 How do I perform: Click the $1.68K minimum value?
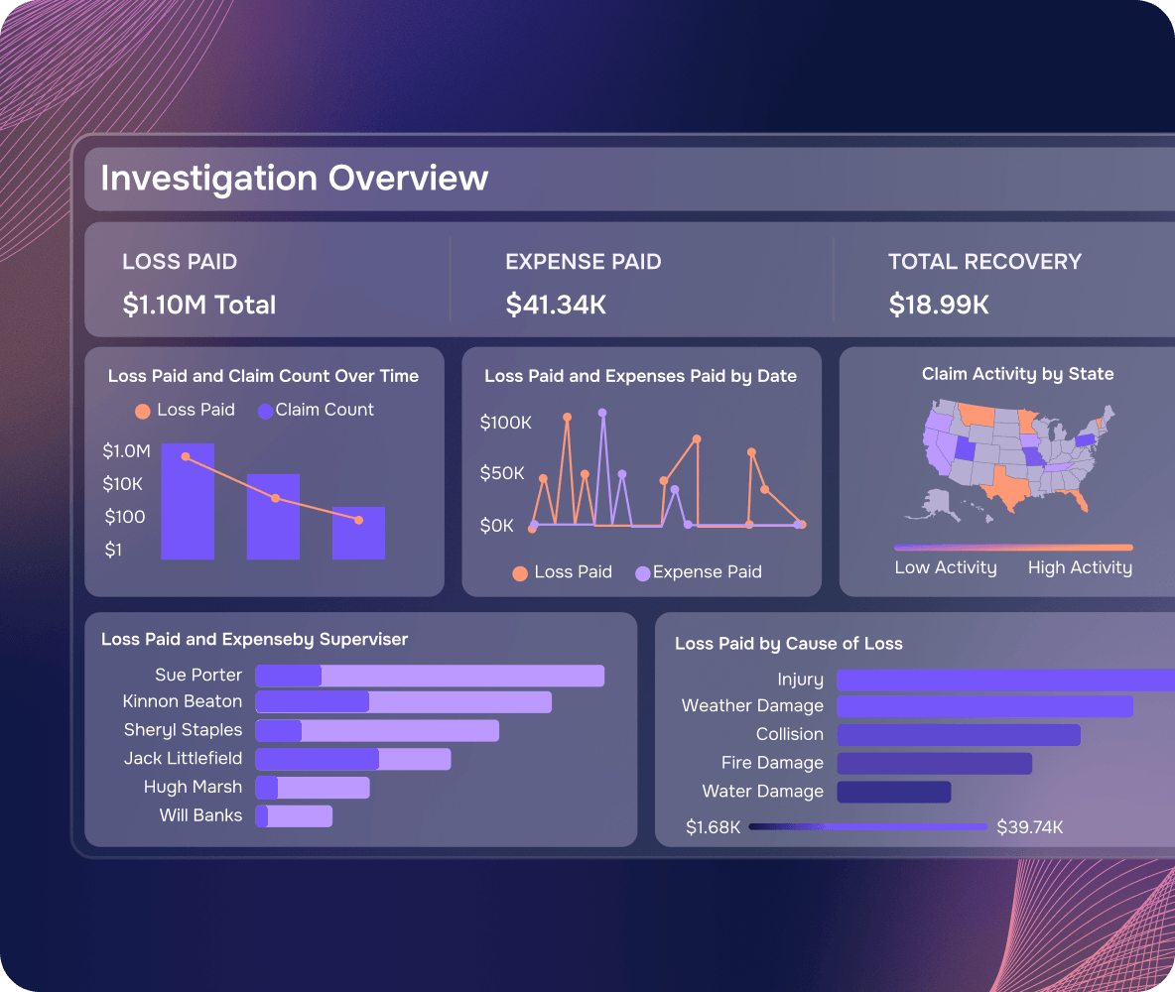click(x=713, y=827)
